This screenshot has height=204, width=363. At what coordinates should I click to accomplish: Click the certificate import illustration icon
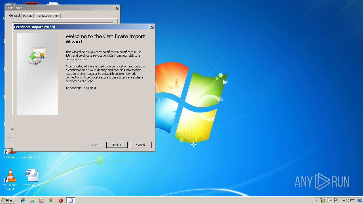click(37, 56)
